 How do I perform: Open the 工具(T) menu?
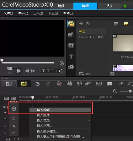38,13
